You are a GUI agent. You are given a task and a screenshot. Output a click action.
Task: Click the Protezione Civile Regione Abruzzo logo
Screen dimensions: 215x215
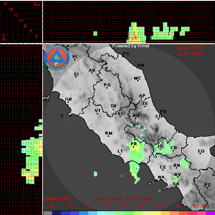point(57,58)
